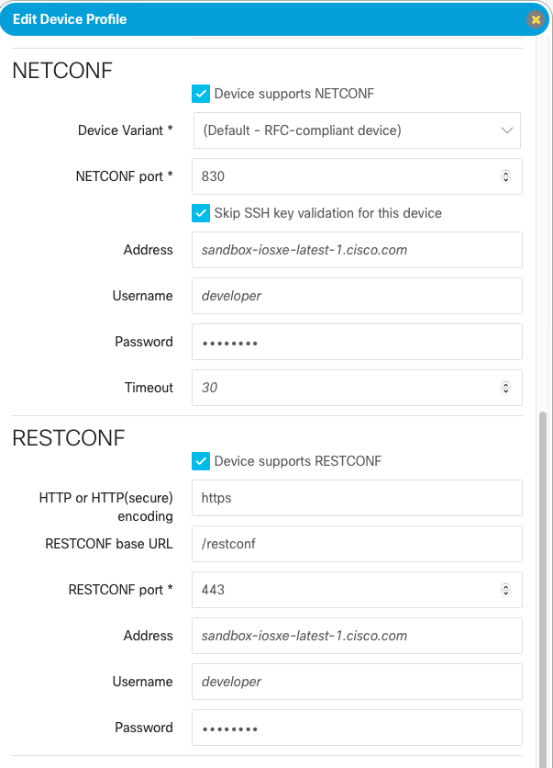
Task: Disable the Device supports RESTCONF checkbox
Action: (x=201, y=461)
